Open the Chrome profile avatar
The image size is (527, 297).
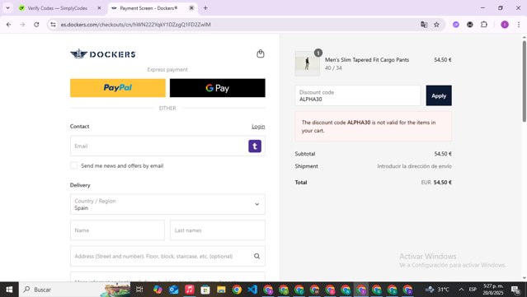coord(505,25)
